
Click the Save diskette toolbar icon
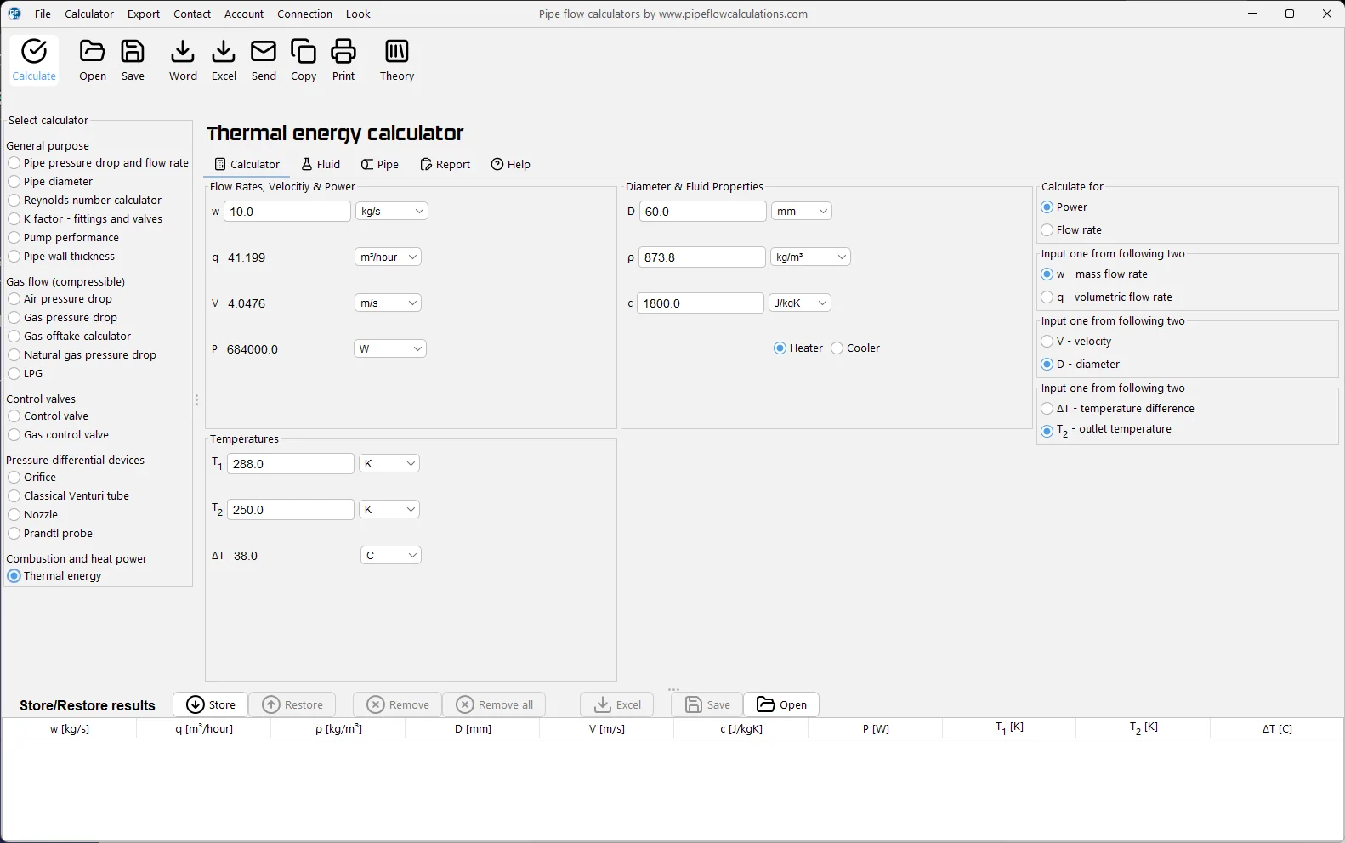click(x=133, y=59)
